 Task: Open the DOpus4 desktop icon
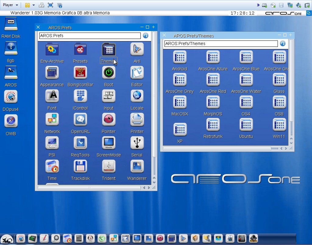[x=11, y=97]
